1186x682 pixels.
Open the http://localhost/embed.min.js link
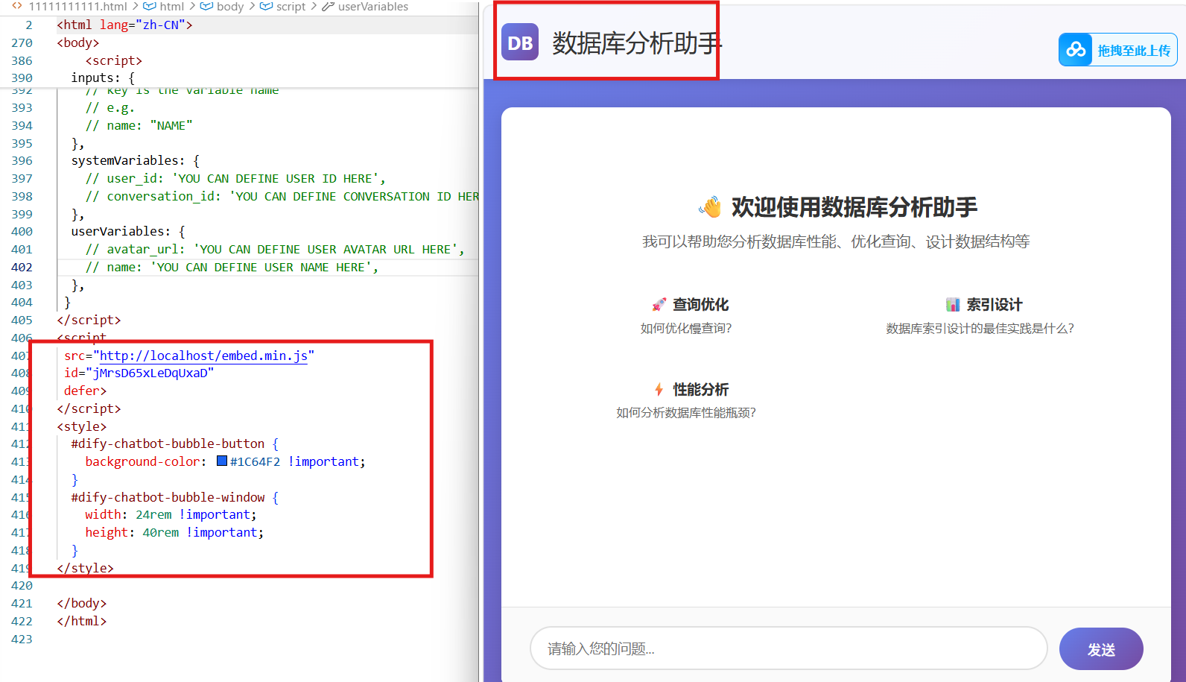[203, 356]
